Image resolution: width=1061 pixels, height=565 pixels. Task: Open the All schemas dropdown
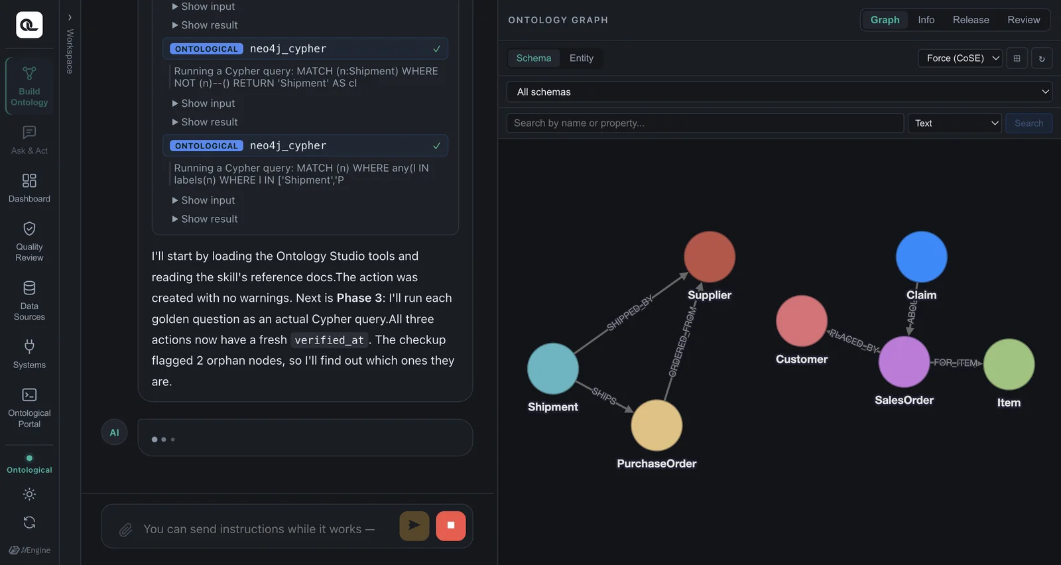click(779, 92)
